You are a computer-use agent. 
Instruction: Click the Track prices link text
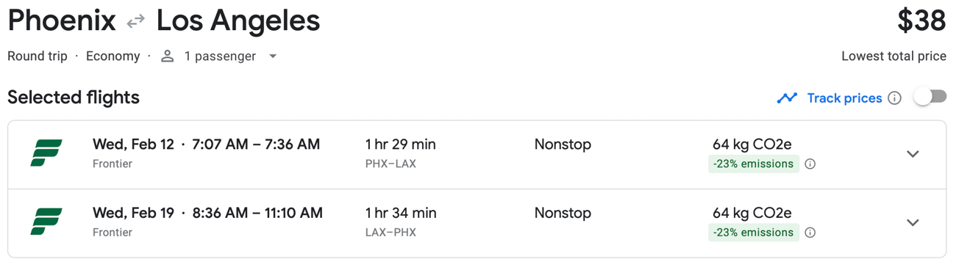point(844,98)
